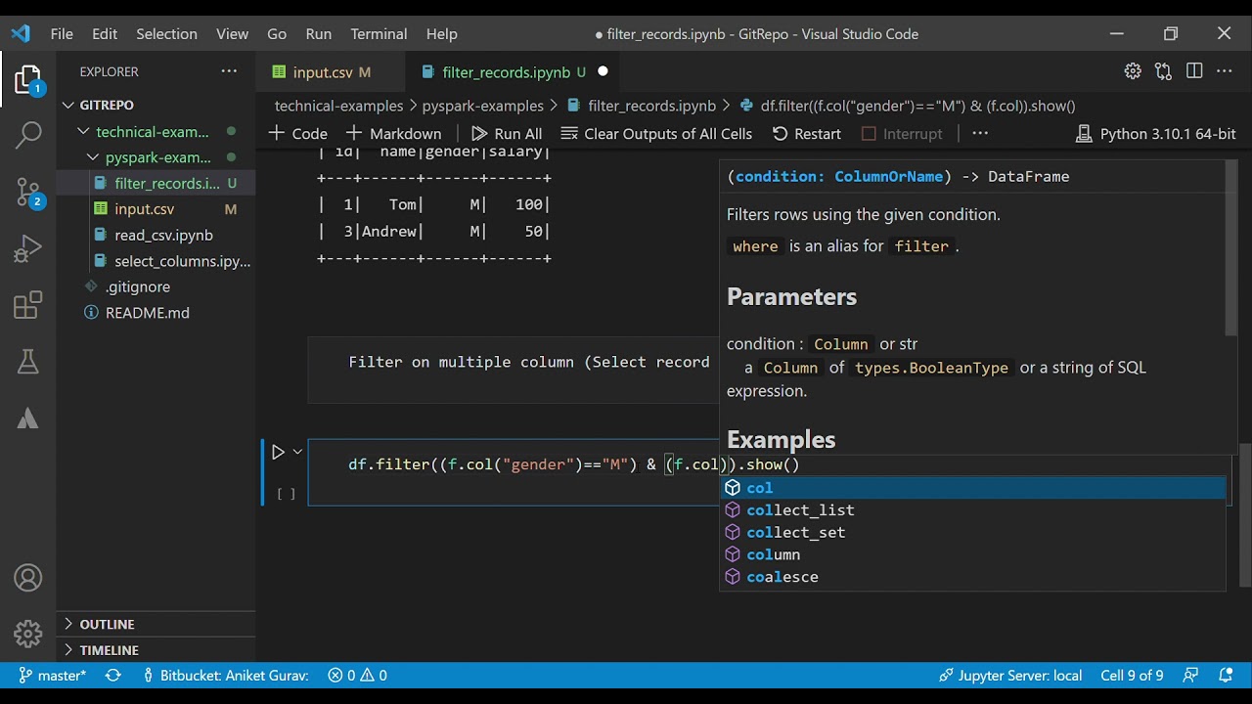The image size is (1252, 704).
Task: Click Jupyter Server: local status item
Action: coord(1010,675)
